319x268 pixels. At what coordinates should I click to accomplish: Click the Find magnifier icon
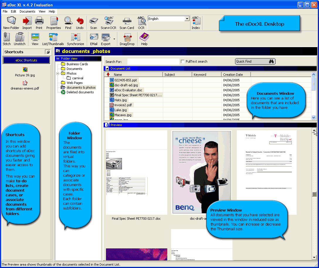point(68,23)
